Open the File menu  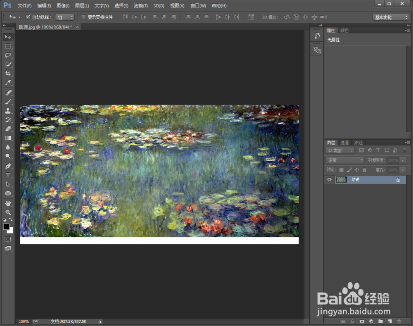pos(24,6)
